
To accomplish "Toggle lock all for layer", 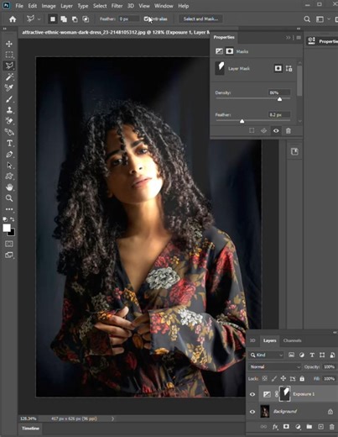I will click(302, 378).
